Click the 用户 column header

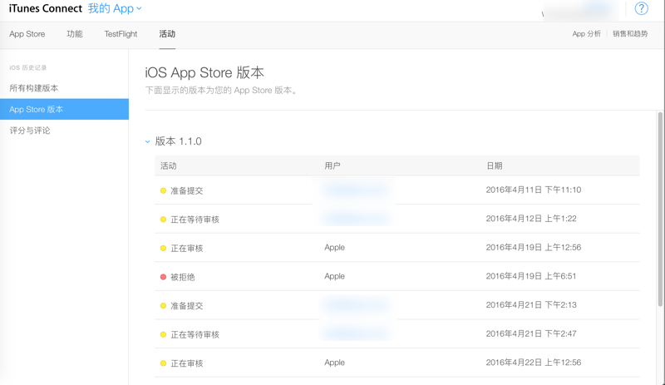click(332, 165)
